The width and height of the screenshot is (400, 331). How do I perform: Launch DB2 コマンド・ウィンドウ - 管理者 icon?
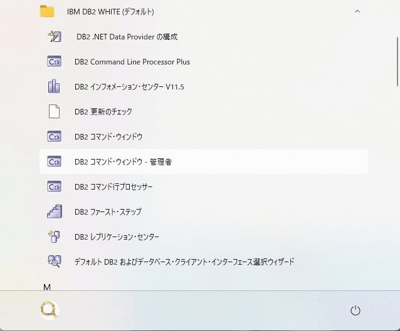pyautogui.click(x=55, y=161)
